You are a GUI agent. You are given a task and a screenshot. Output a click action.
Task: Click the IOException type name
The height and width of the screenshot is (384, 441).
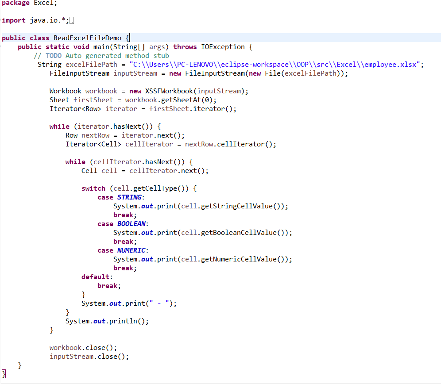tap(223, 47)
